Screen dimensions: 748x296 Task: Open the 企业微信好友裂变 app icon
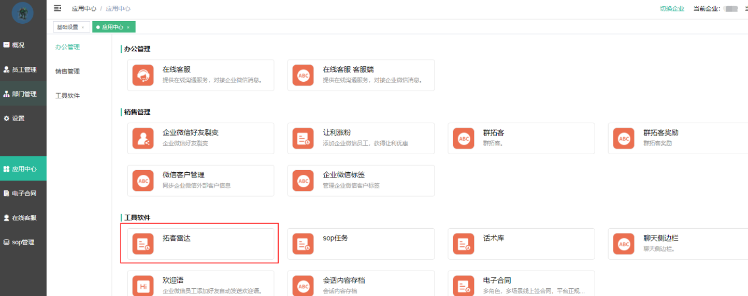click(x=143, y=138)
